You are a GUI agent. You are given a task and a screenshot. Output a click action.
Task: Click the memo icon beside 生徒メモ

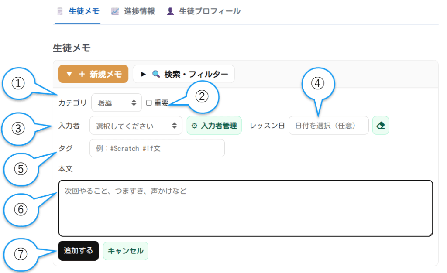coord(60,11)
